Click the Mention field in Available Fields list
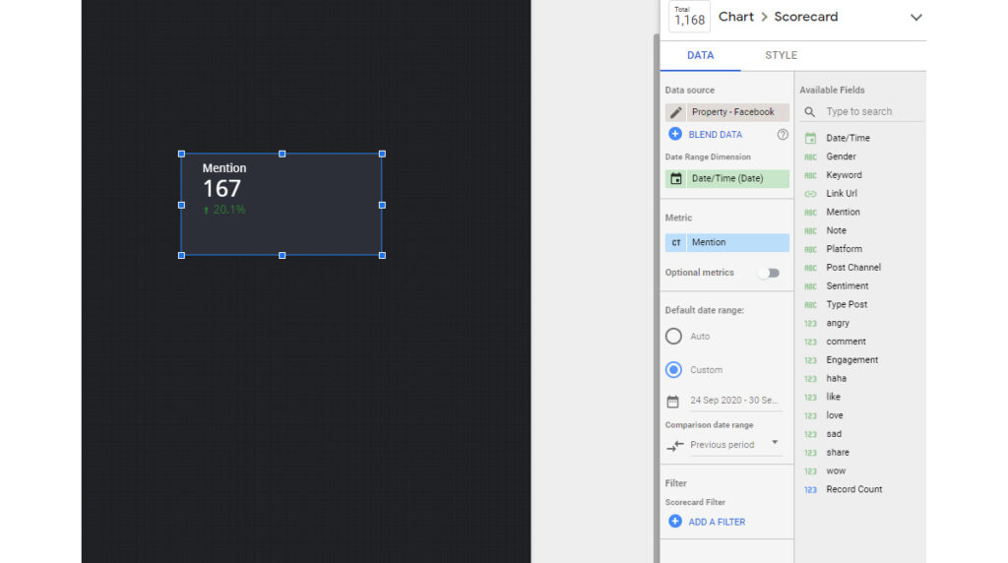This screenshot has width=1008, height=563. pos(843,212)
